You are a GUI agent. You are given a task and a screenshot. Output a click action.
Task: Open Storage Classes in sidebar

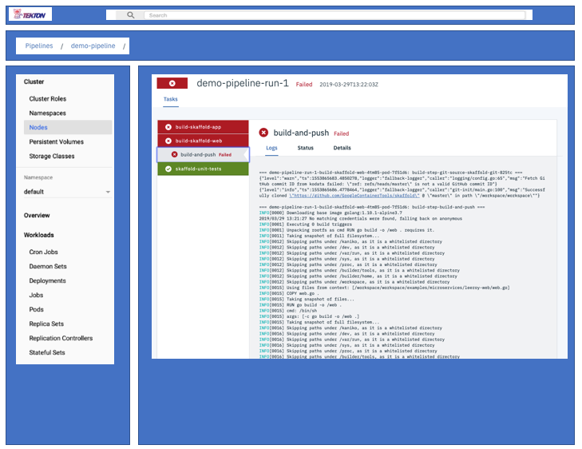pos(52,156)
